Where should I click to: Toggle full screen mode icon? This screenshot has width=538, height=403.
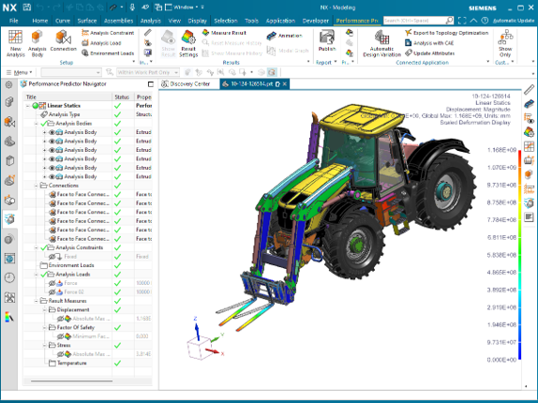click(462, 21)
